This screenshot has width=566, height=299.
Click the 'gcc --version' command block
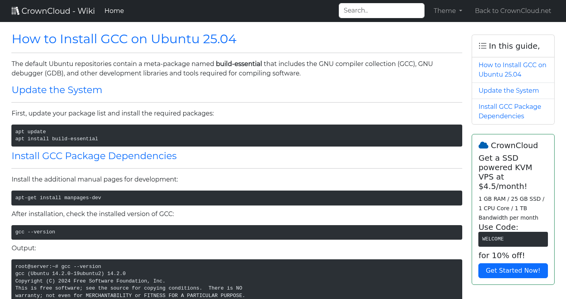(x=237, y=232)
